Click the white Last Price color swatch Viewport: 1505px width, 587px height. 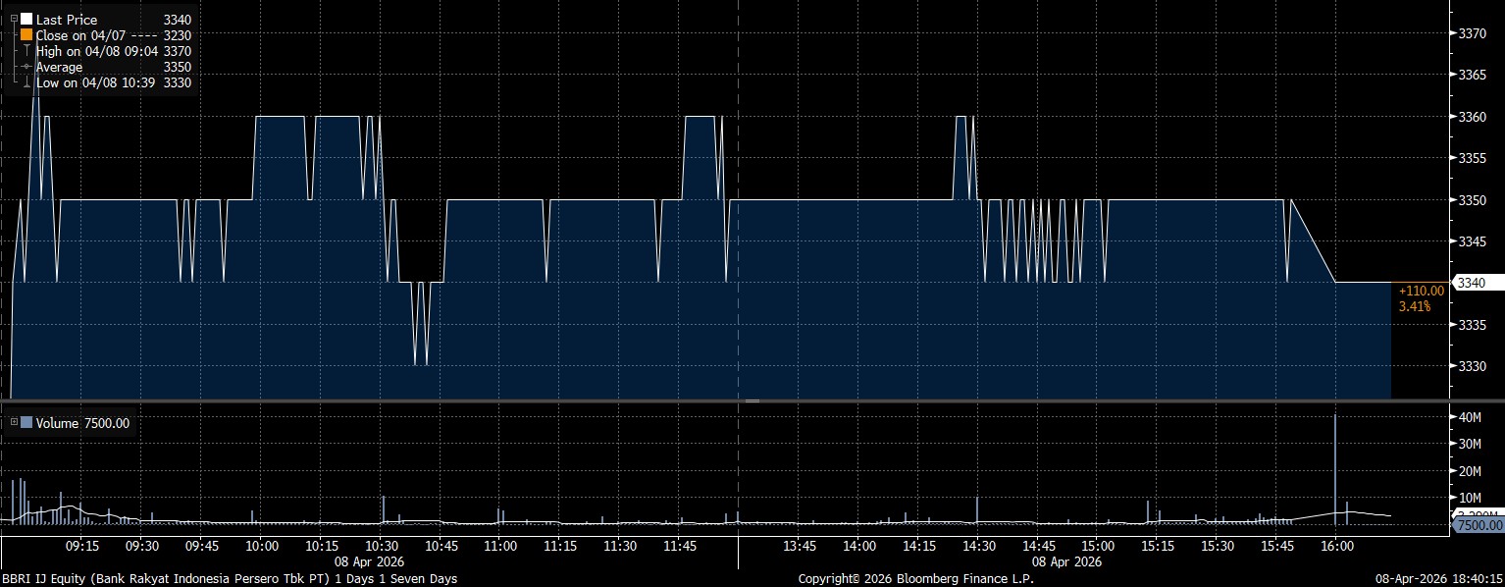pos(26,20)
